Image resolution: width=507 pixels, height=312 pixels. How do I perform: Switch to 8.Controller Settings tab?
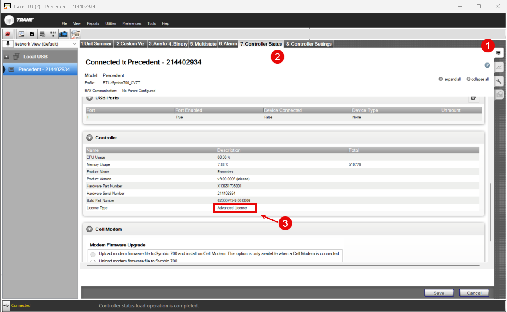[309, 44]
